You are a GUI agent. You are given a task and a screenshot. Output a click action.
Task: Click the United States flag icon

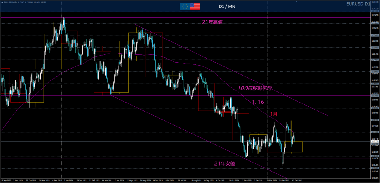click(195, 6)
